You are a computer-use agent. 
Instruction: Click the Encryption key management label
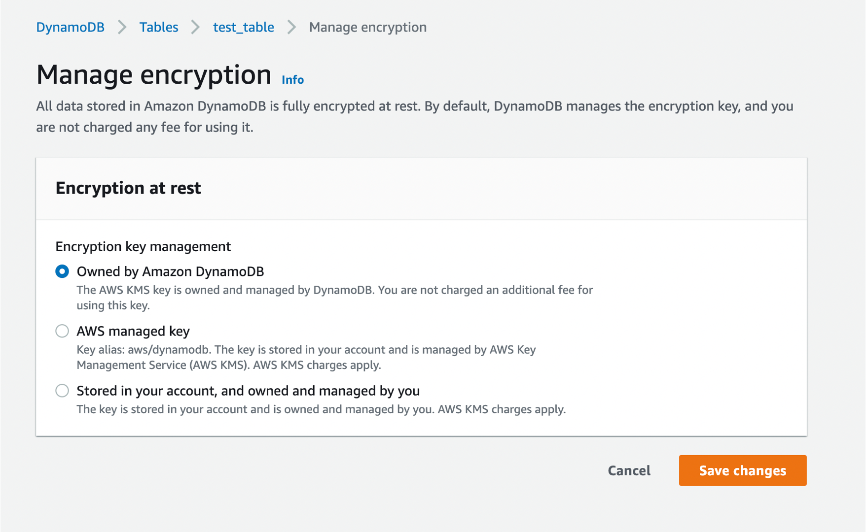pos(143,246)
